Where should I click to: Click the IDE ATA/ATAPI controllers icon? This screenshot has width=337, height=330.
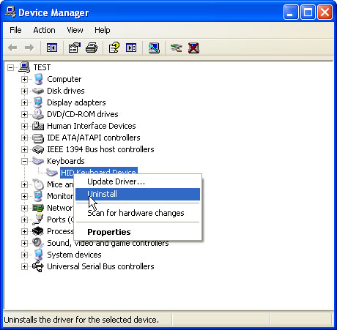coord(38,138)
